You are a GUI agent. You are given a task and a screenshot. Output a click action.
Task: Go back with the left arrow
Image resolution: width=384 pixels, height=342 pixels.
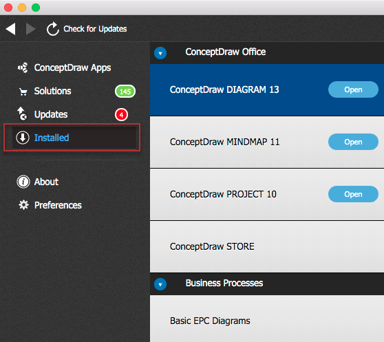tap(11, 29)
